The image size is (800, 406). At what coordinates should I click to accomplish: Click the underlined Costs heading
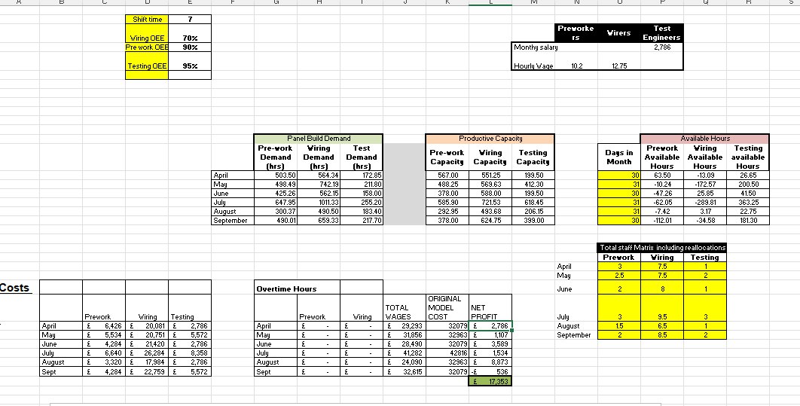click(x=15, y=287)
